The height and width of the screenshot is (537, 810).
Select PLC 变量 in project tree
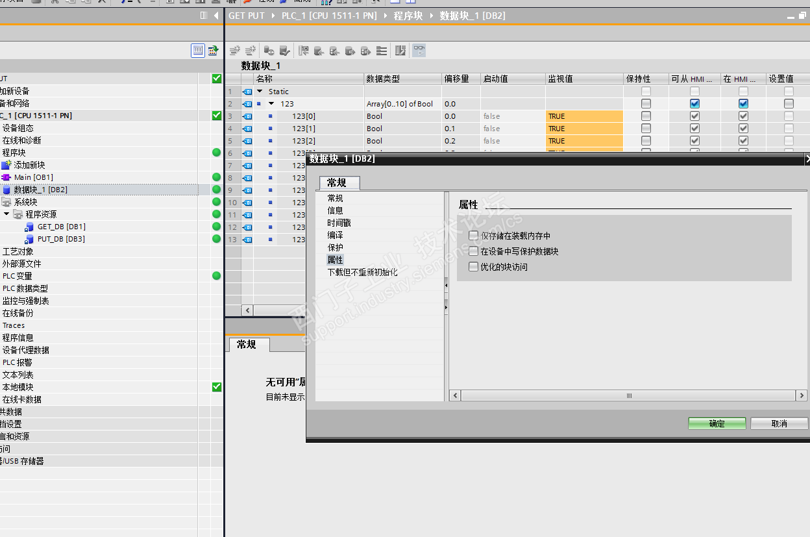[17, 276]
